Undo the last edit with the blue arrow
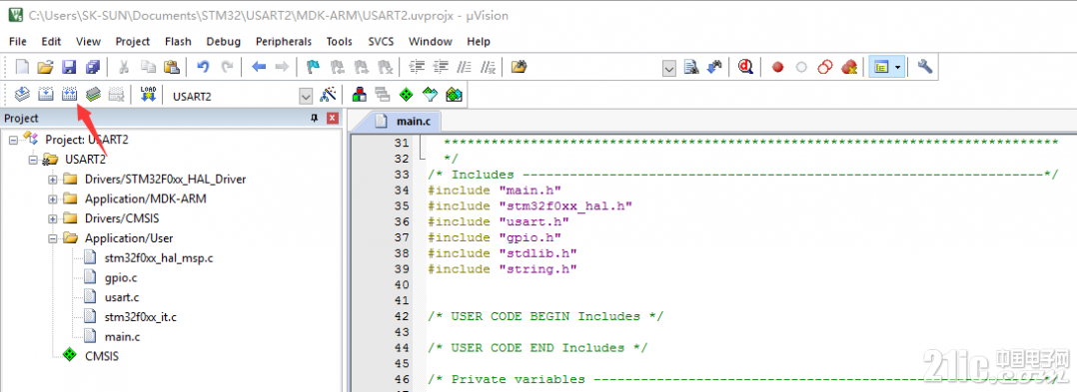The height and width of the screenshot is (392, 1077). [x=203, y=67]
